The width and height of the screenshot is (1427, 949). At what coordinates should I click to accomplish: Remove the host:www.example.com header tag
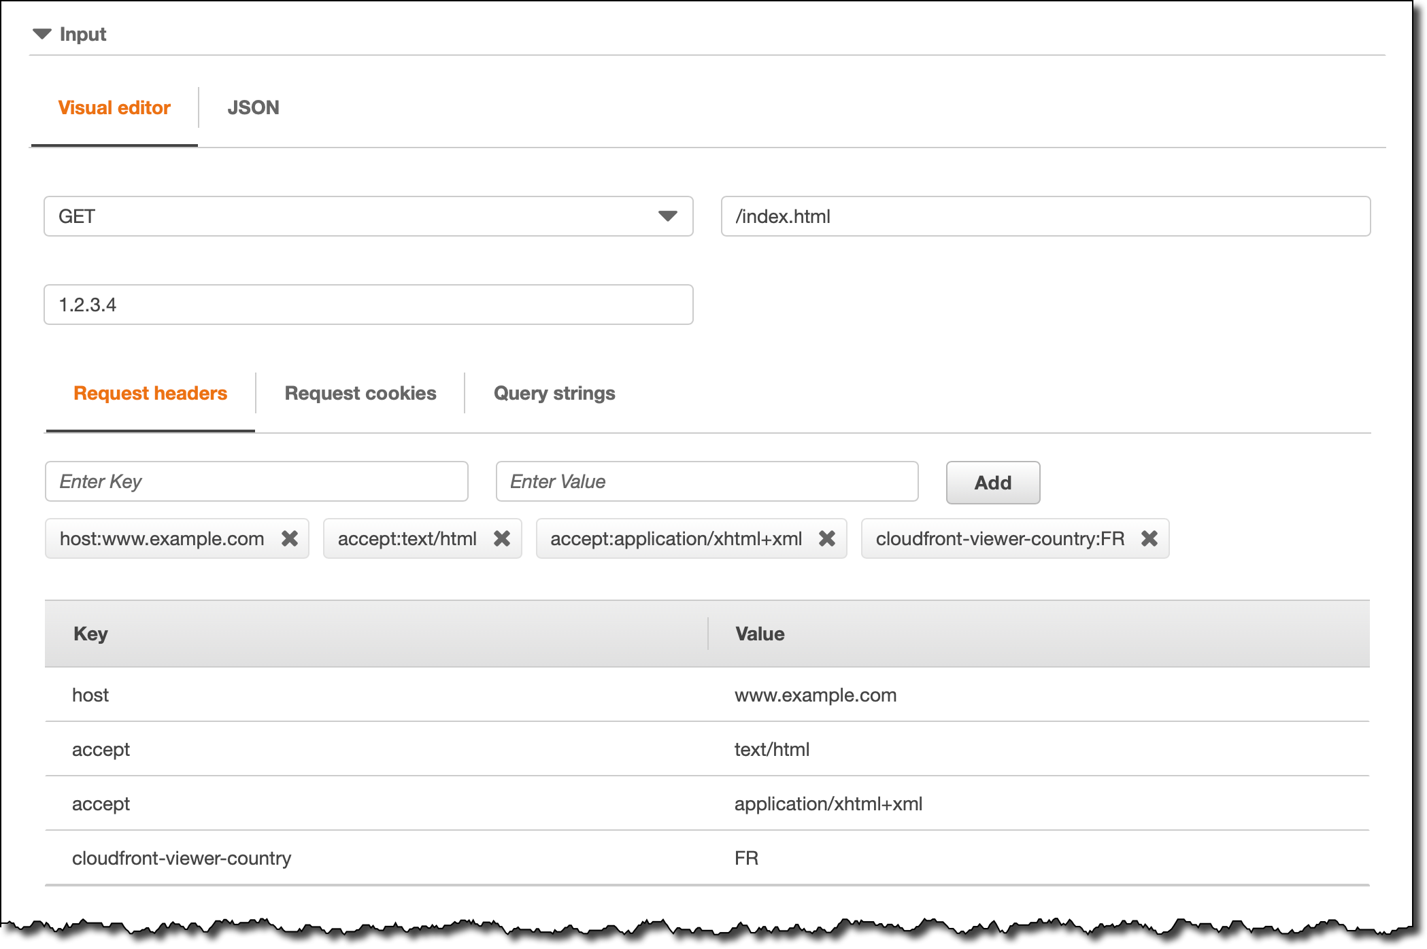pos(290,538)
